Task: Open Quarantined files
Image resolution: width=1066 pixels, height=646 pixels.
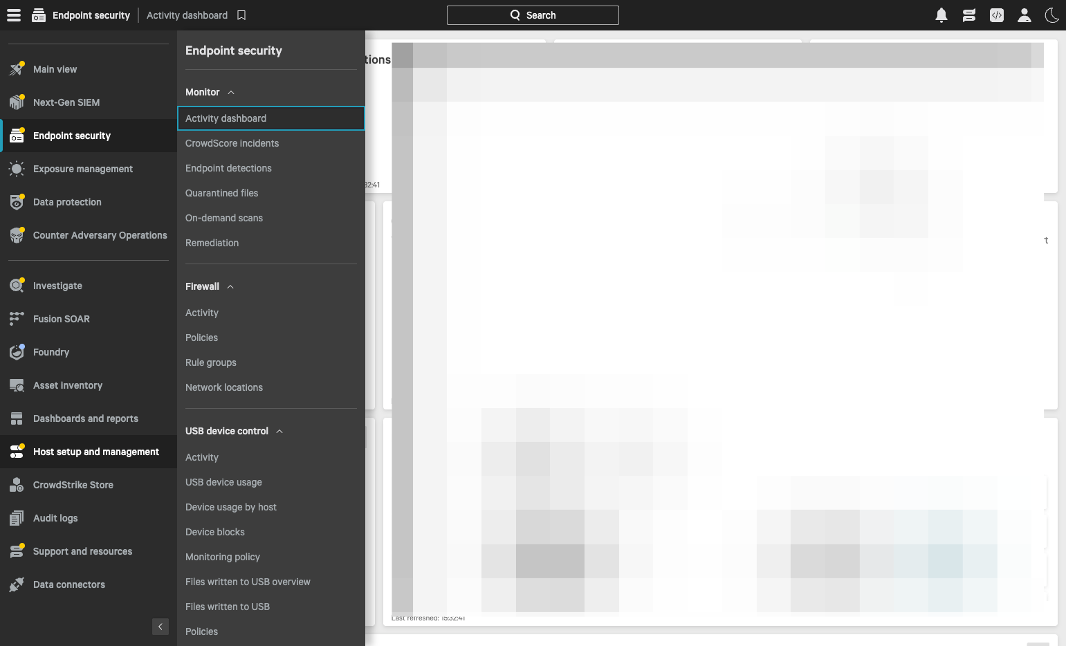Action: point(221,193)
